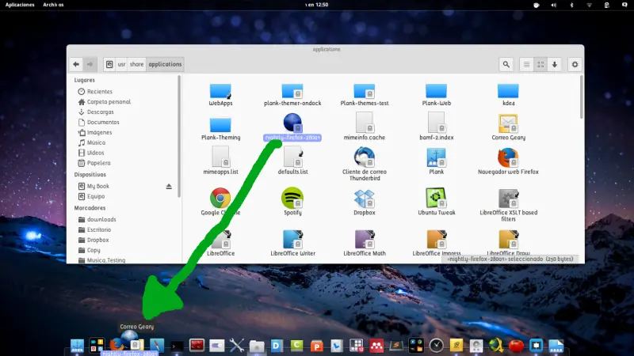
Task: Collapse the Lugares section header
Action: [85, 80]
